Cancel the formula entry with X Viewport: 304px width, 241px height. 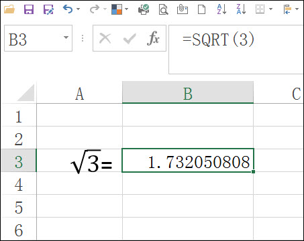105,38
